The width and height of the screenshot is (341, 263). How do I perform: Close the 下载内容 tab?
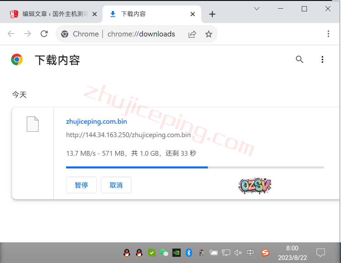point(193,14)
